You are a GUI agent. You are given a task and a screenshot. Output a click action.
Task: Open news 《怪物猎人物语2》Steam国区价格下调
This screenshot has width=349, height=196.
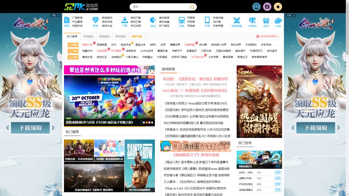[x=196, y=103]
